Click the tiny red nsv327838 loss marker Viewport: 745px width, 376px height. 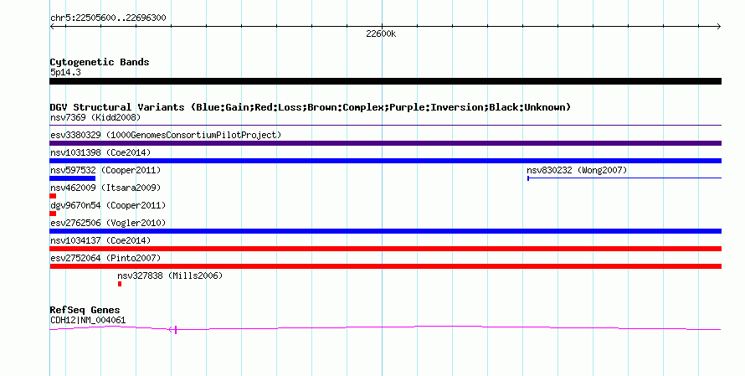click(120, 284)
